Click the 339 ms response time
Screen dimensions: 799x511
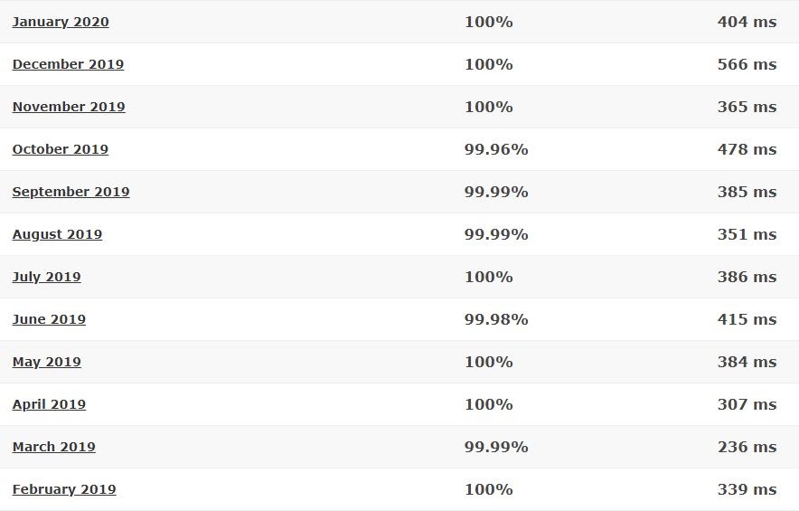click(747, 489)
